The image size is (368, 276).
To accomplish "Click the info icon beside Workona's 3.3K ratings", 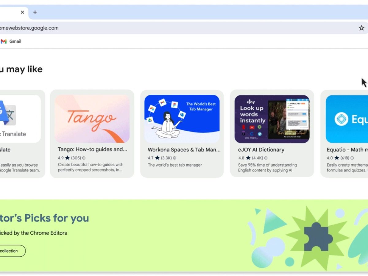I will [174, 158].
